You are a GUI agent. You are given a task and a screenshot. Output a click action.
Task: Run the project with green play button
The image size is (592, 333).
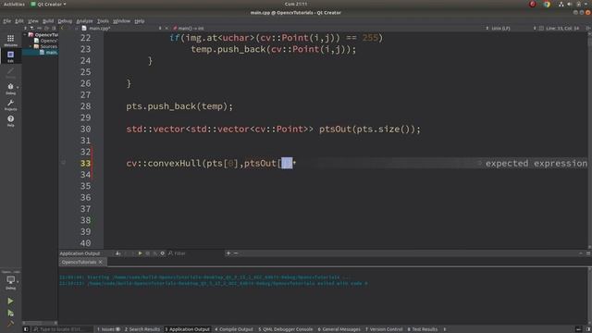pos(10,301)
